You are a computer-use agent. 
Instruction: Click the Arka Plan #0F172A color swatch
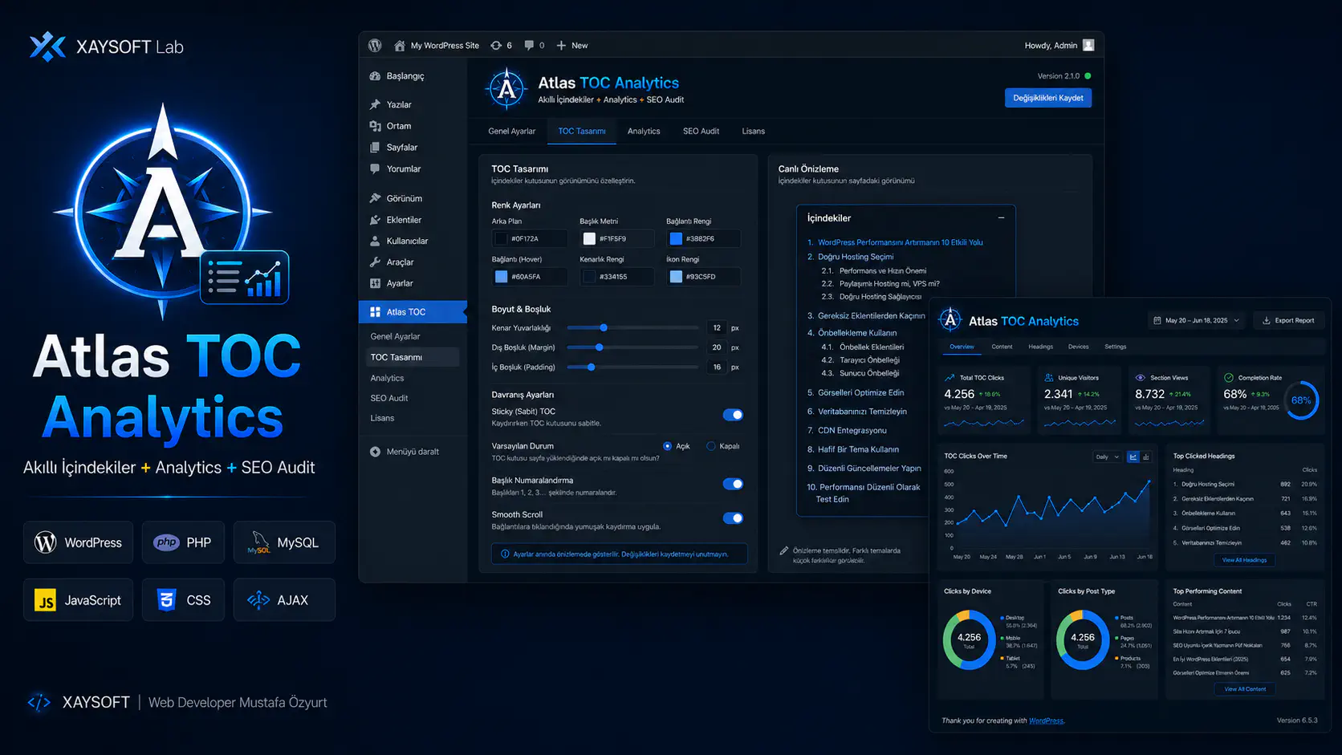click(502, 238)
